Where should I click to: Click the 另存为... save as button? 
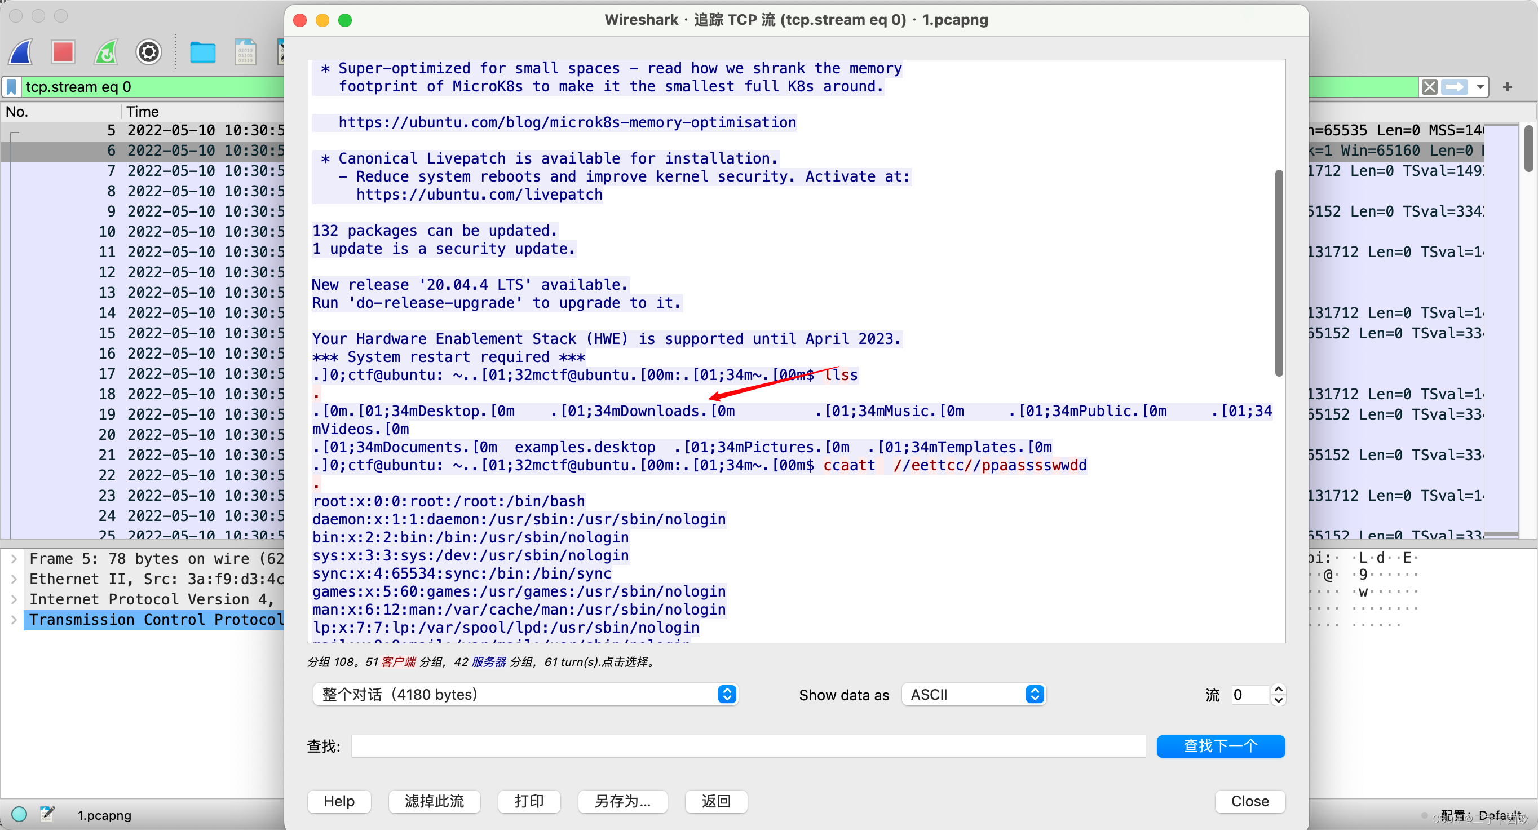pos(621,801)
